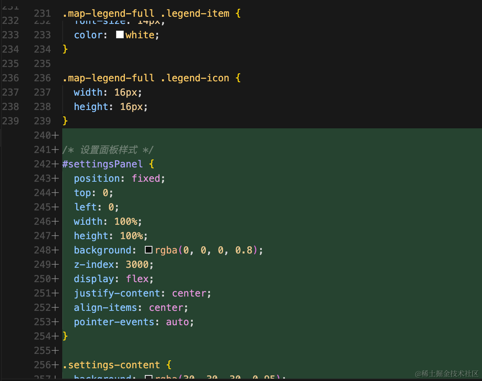Screen dimensions: 482x381
Task: Click the closing brace on line 234
Action: point(65,49)
